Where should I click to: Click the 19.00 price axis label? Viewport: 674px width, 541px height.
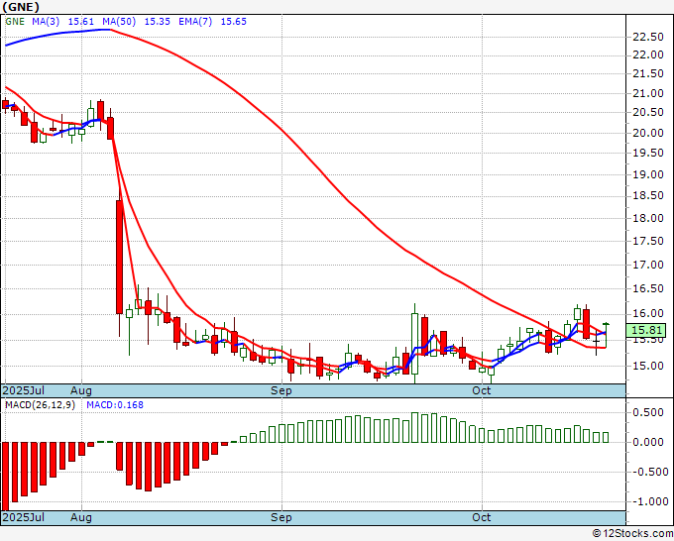(648, 174)
